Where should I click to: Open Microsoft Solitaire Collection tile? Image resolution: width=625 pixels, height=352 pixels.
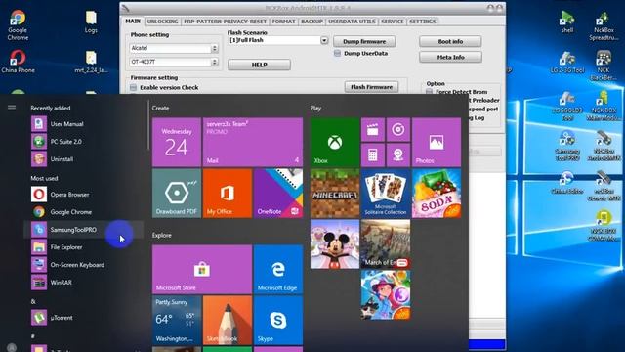coord(386,194)
